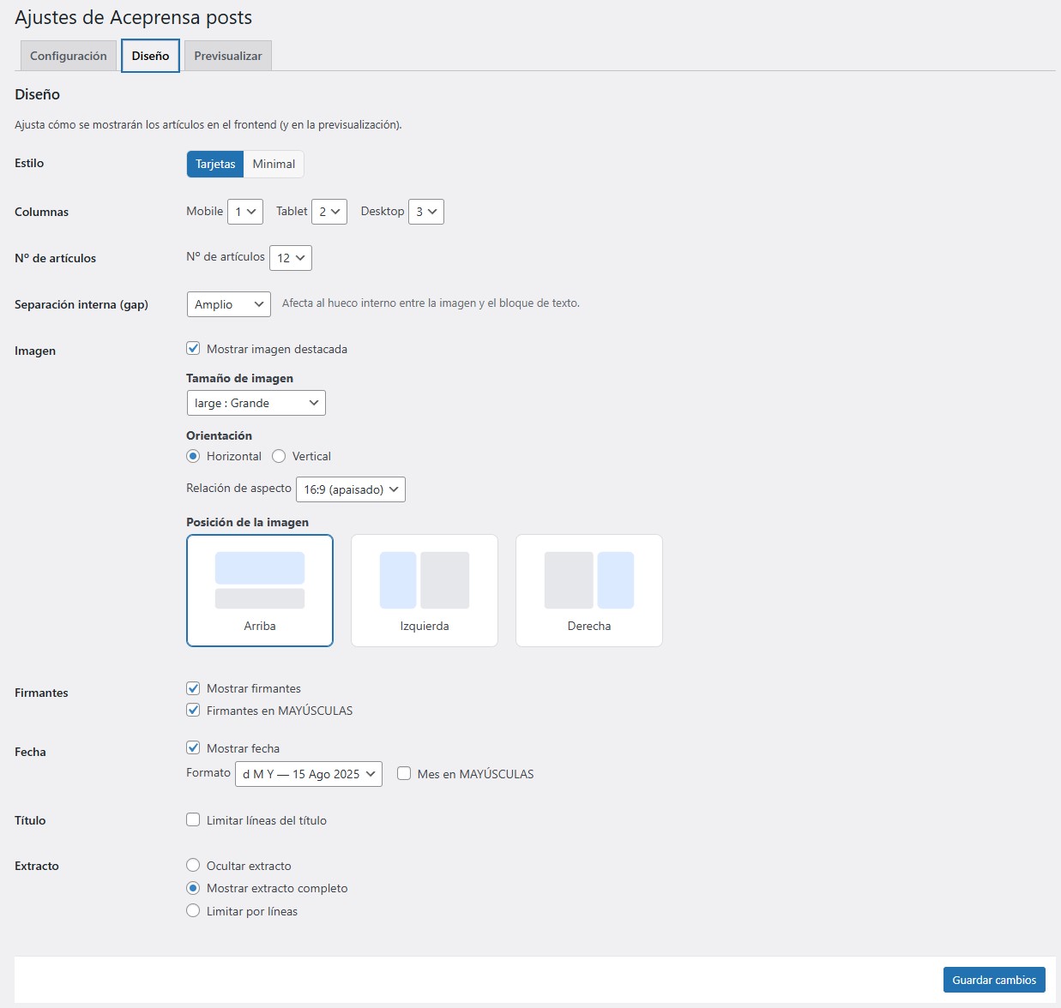1061x1008 pixels.
Task: Open the Tamaño de imagen dropdown
Action: (256, 403)
